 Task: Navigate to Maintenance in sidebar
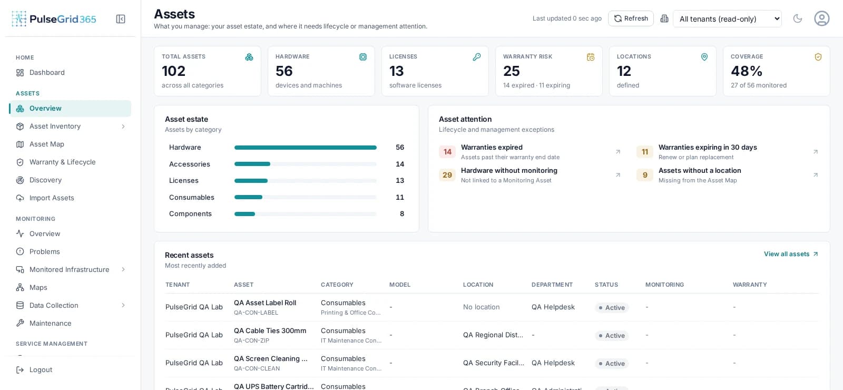tap(70, 324)
